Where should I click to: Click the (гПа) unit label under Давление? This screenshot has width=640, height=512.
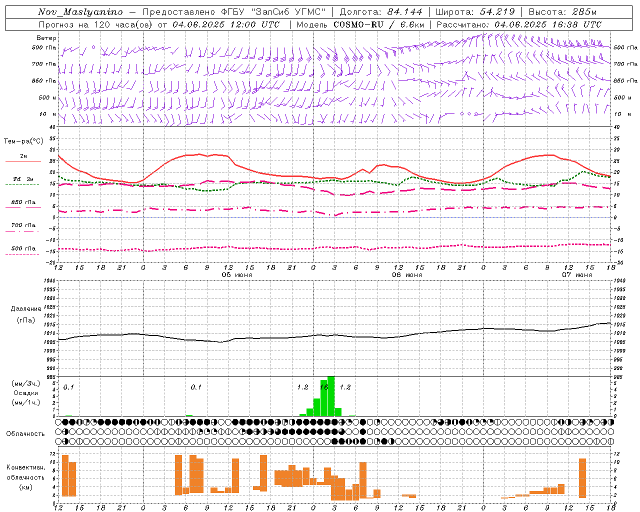26,320
